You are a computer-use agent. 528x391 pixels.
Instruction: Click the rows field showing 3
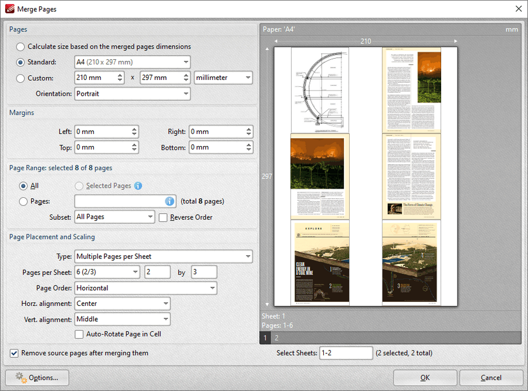click(x=204, y=272)
